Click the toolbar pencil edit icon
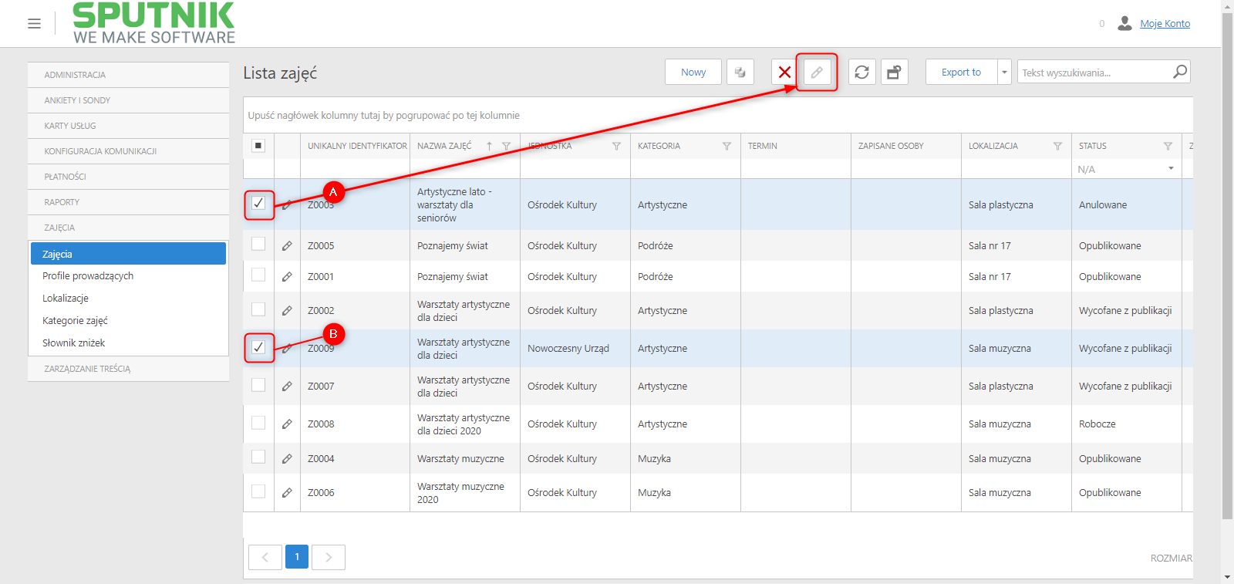Image resolution: width=1234 pixels, height=584 pixels. pyautogui.click(x=817, y=73)
